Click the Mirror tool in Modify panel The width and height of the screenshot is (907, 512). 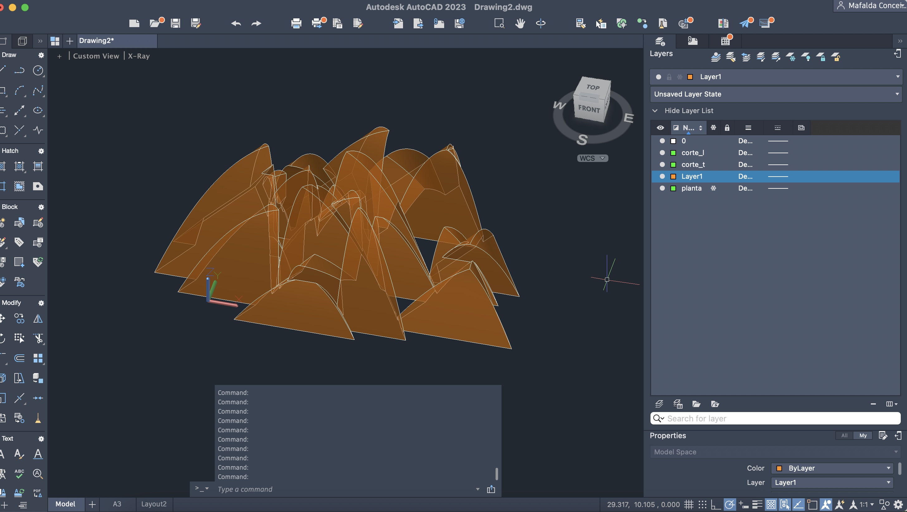(38, 319)
